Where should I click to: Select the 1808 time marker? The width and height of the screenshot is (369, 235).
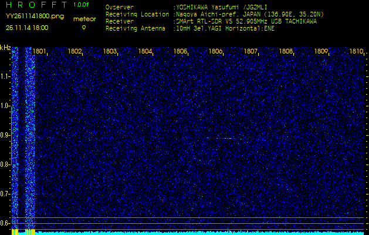pyautogui.click(x=286, y=51)
